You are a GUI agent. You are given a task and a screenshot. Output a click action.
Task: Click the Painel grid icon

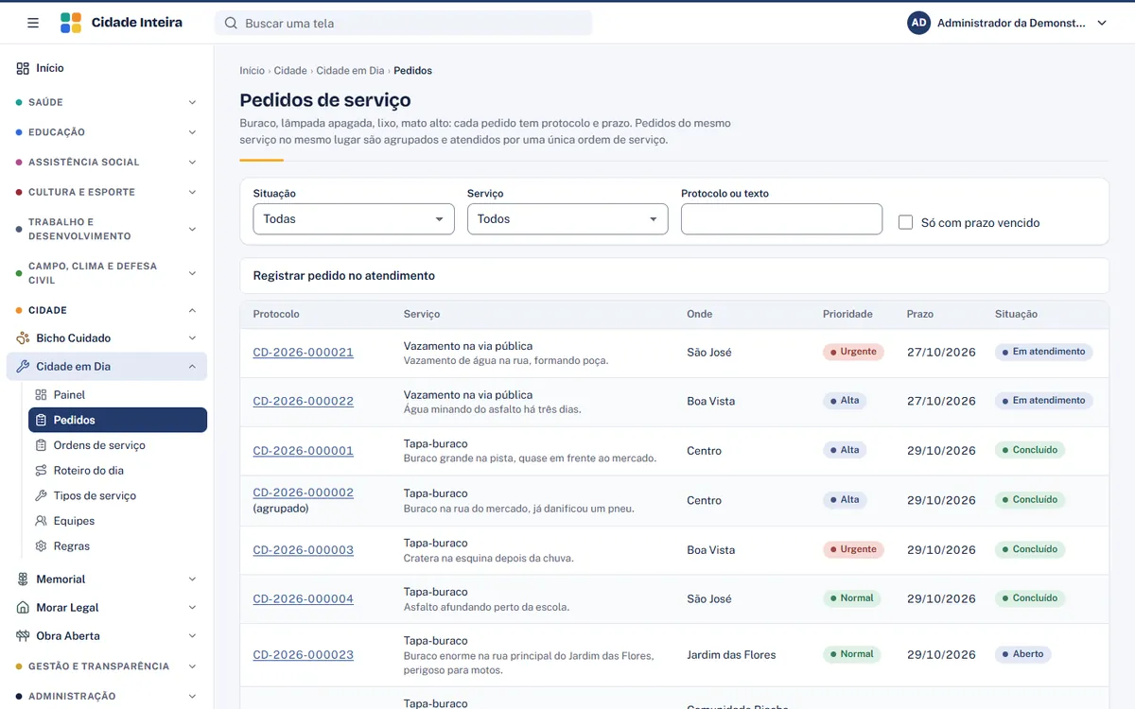[41, 395]
